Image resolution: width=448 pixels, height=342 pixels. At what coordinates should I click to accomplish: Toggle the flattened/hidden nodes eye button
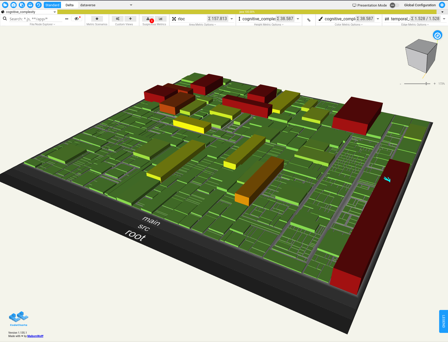pyautogui.click(x=77, y=19)
